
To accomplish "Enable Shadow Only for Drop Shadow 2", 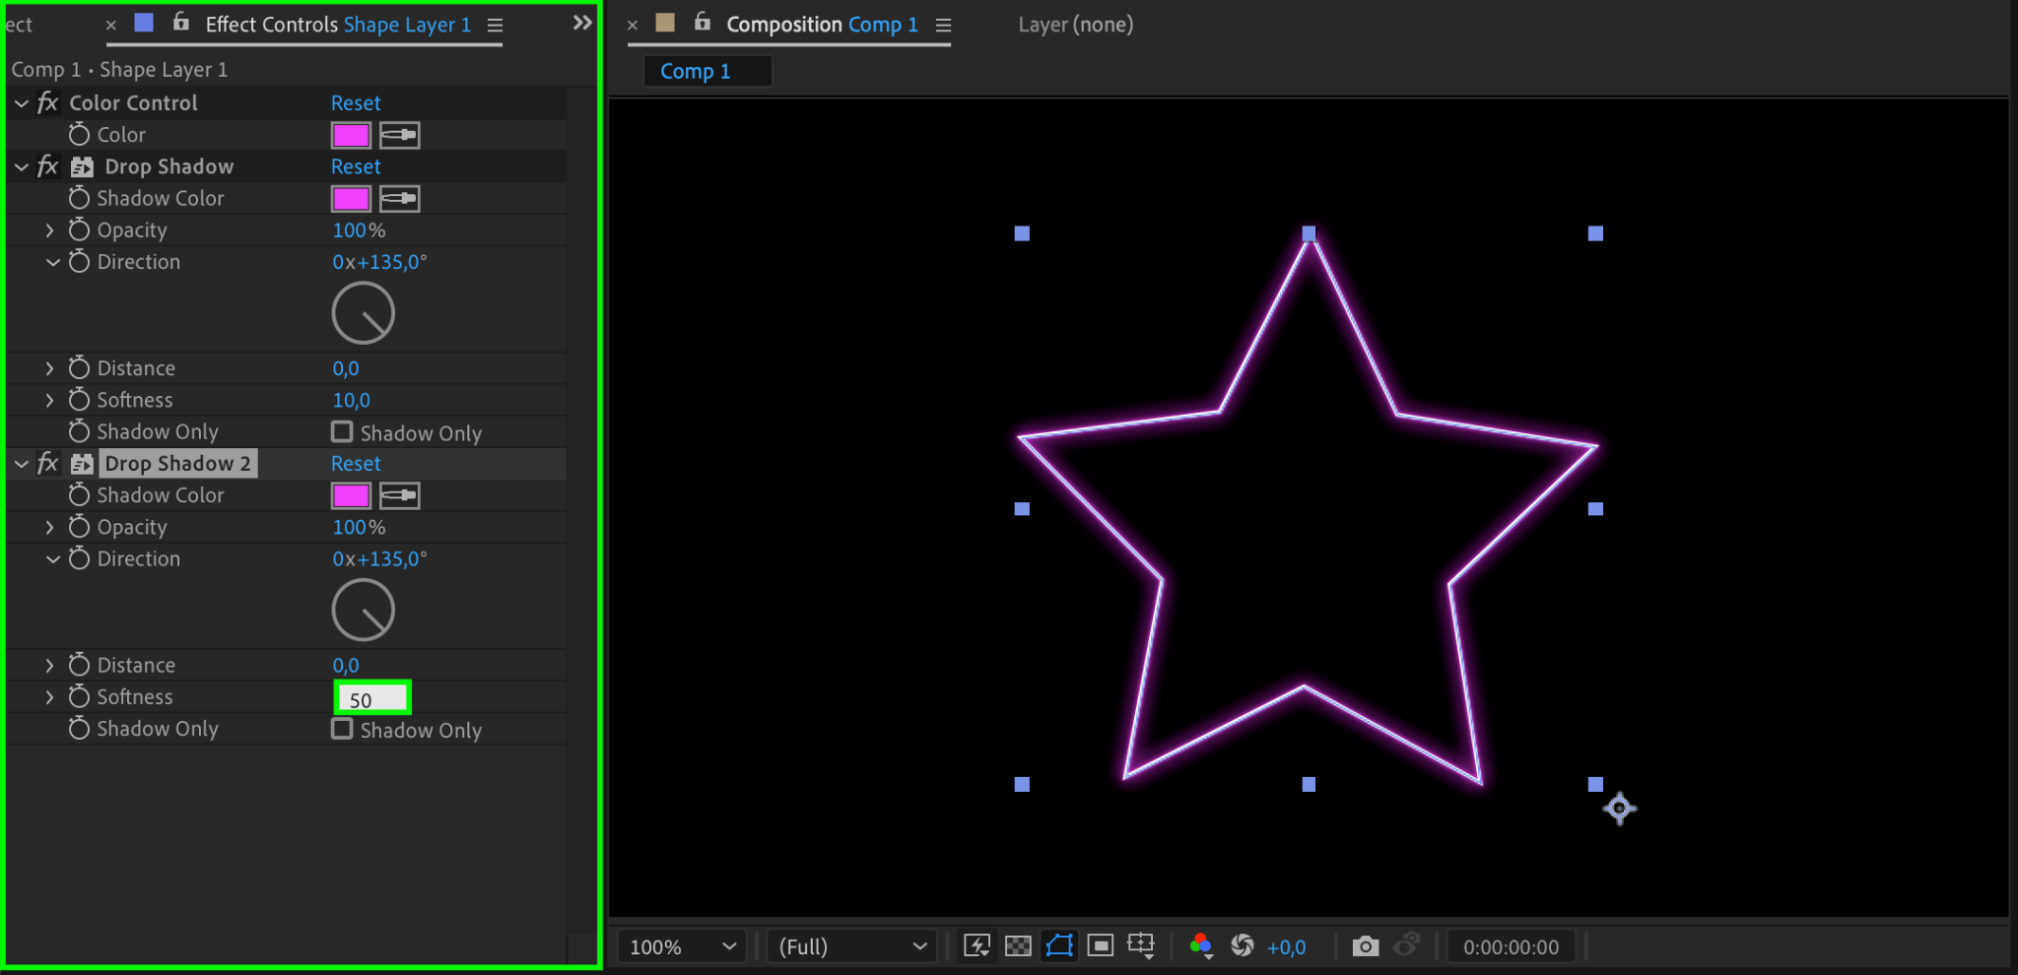I will click(342, 729).
